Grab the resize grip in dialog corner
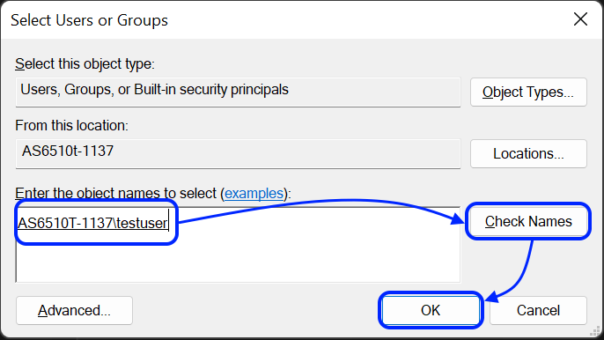This screenshot has width=604, height=340. click(595, 331)
